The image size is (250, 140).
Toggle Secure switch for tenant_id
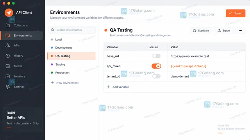(156, 76)
